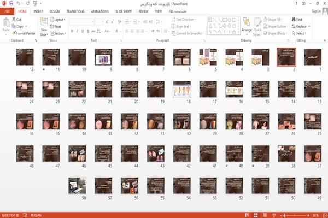Switch to Reading View from status bar
The image size is (328, 218).
(265, 215)
